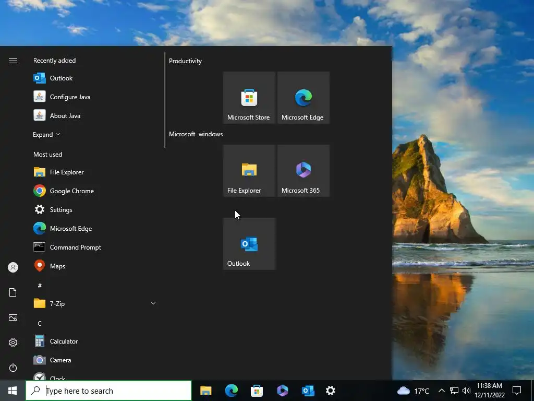Expand the 7-Zip folder chevron
The height and width of the screenshot is (401, 534).
coord(153,303)
